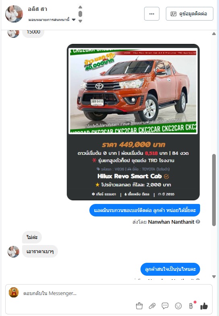The image size is (219, 316).
Task: Click the header up arrow stepper
Action: 81,7
